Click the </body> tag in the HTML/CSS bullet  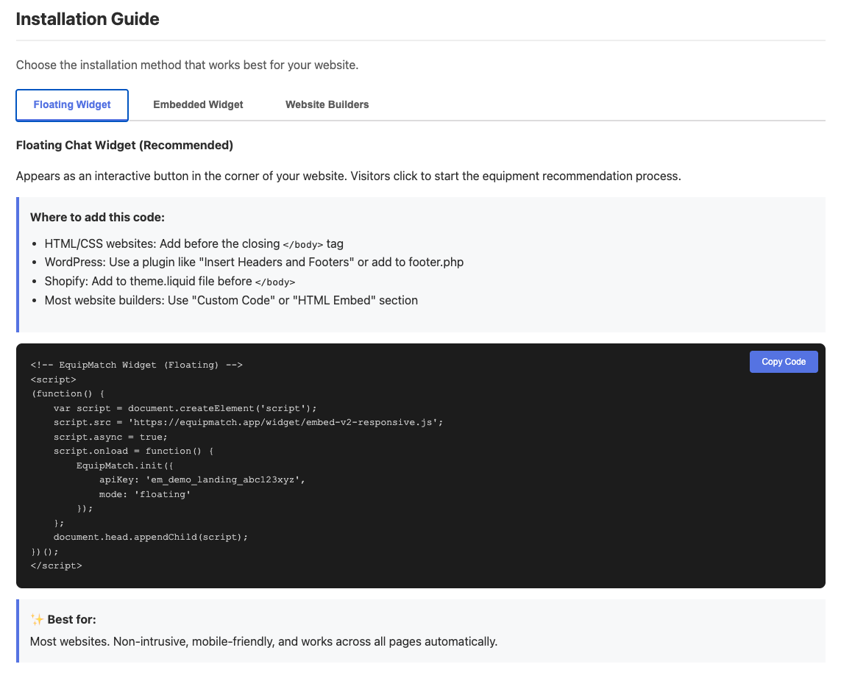pyautogui.click(x=302, y=244)
